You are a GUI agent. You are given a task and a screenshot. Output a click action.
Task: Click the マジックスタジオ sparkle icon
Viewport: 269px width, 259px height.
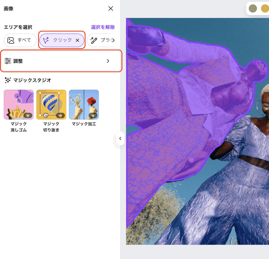[x=8, y=80]
